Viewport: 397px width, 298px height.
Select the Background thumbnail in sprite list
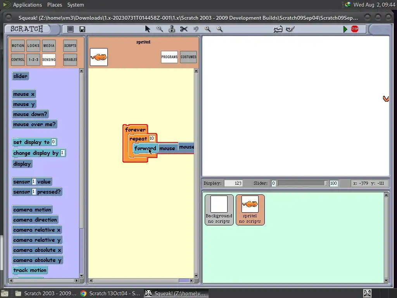click(219, 210)
